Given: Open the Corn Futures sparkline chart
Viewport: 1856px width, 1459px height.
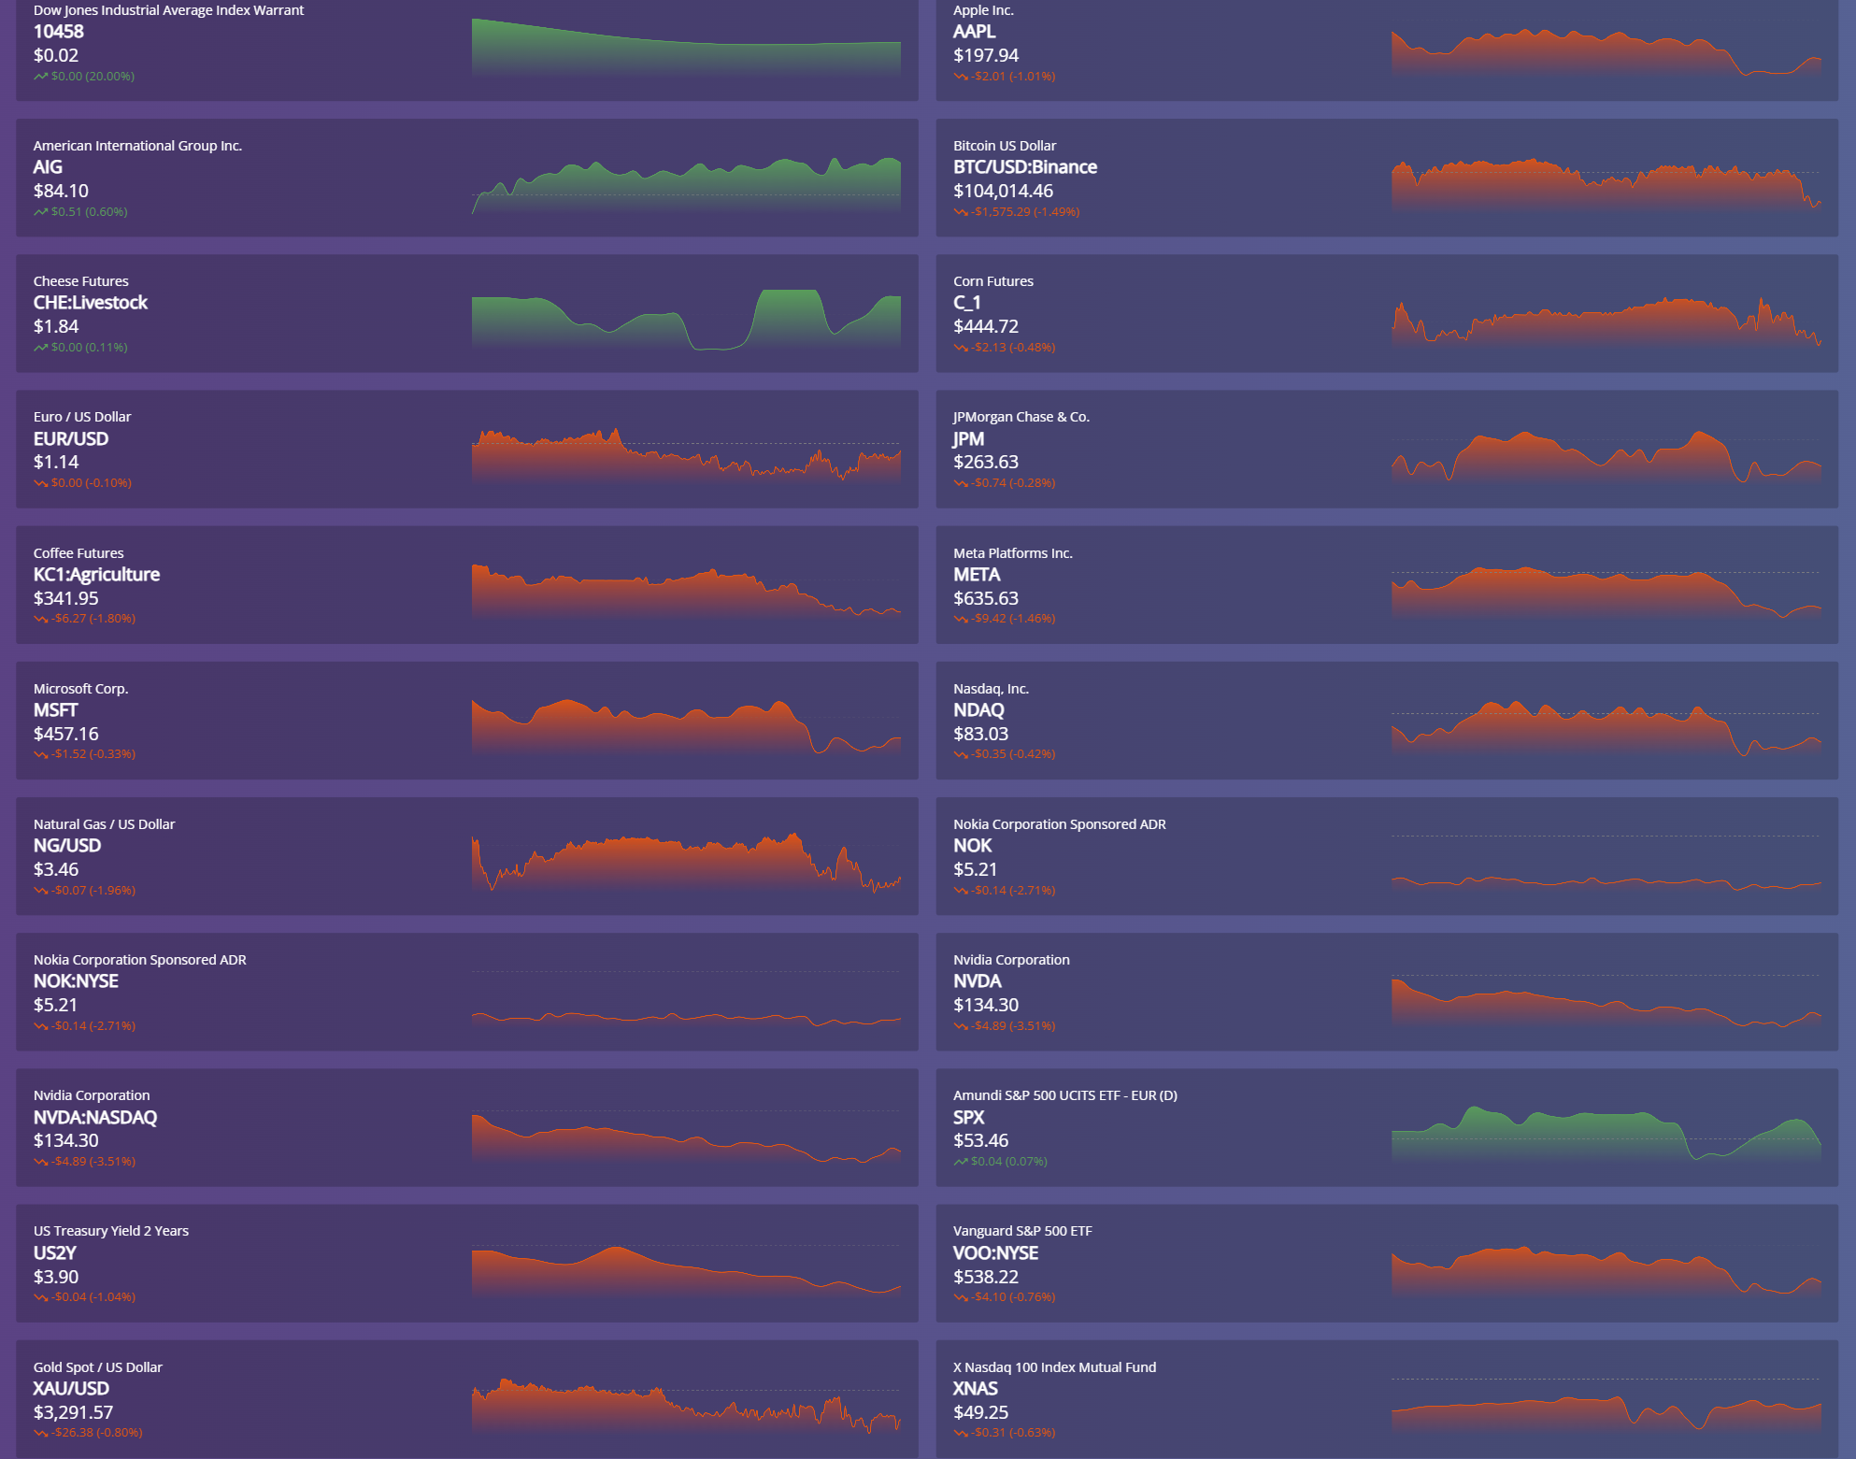Looking at the screenshot, I should coord(1606,322).
